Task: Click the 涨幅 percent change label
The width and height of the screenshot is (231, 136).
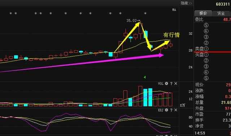Action: [x=199, y=97]
